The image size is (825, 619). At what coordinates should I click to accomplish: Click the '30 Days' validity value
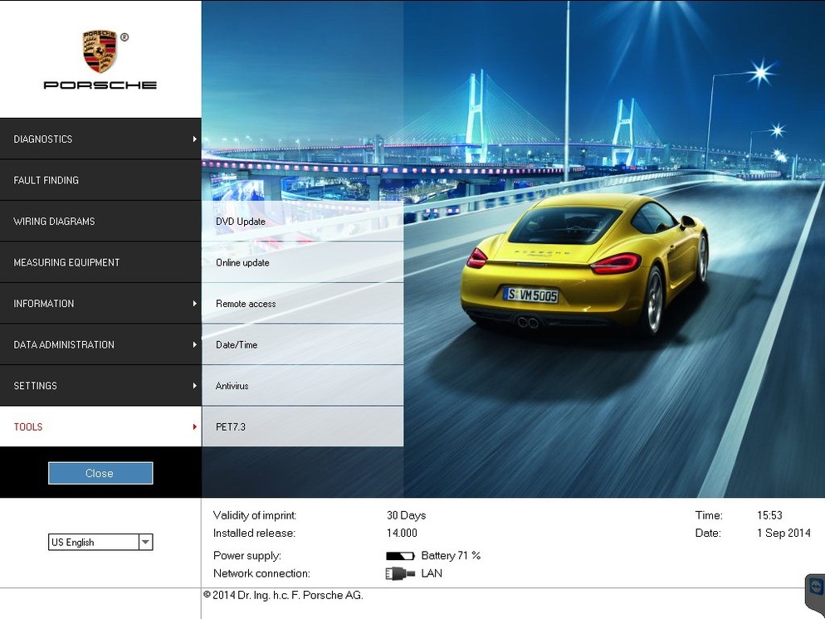(x=406, y=515)
